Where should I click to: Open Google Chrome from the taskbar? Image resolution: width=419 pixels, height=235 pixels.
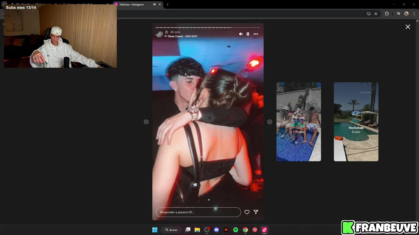tap(245, 230)
